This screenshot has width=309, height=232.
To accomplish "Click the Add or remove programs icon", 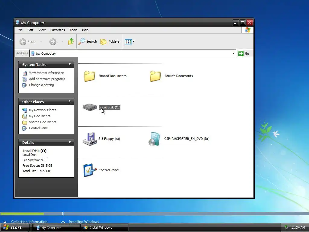I will 25,79.
